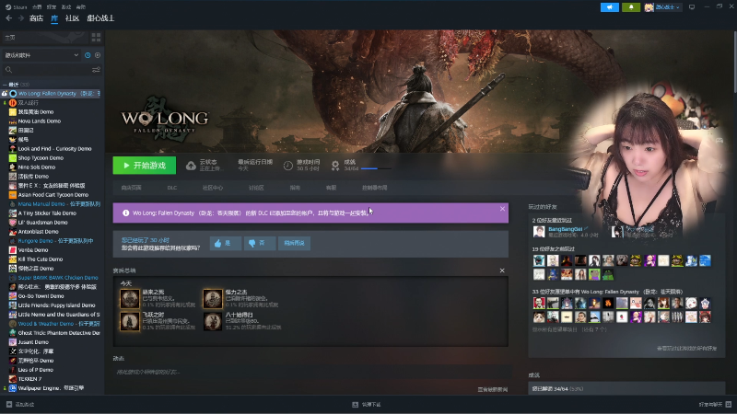
Task: Expand the games and software filter dropdown
Action: pyautogui.click(x=41, y=55)
